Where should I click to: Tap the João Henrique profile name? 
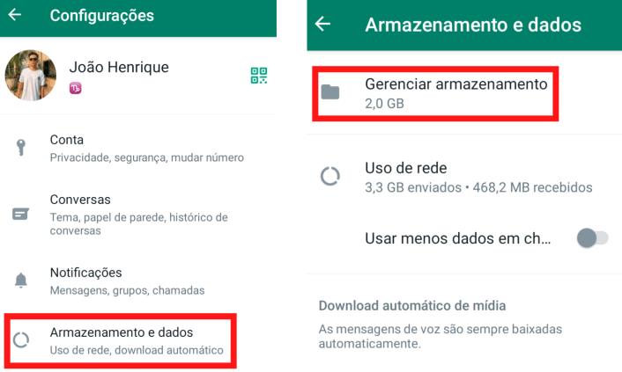tap(119, 68)
